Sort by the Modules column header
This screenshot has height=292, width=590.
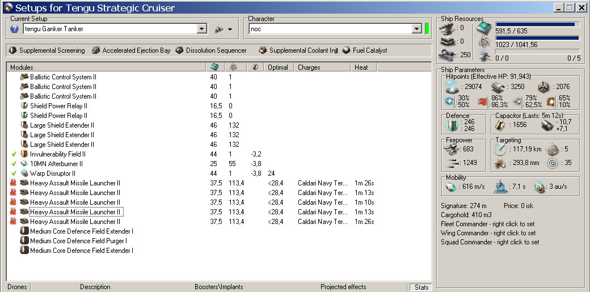click(x=107, y=67)
